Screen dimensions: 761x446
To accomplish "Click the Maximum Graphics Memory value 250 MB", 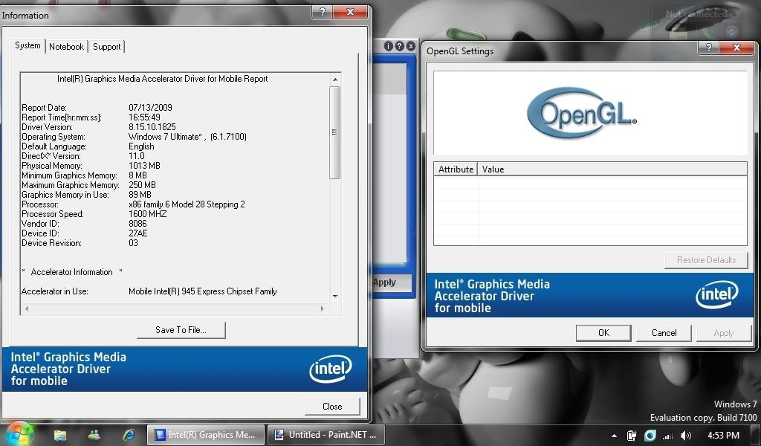I will click(x=142, y=185).
